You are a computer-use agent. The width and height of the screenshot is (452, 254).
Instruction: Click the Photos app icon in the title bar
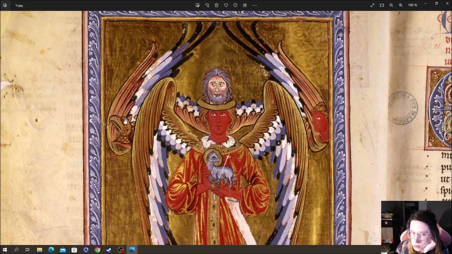point(5,5)
